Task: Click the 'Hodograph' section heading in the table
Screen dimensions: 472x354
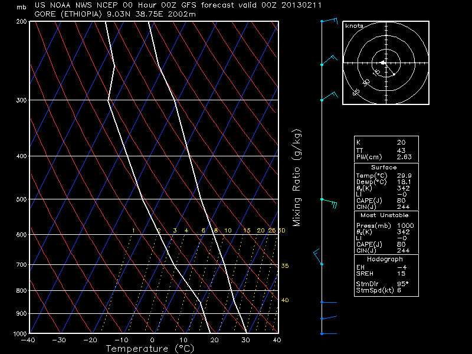Action: tap(385, 259)
